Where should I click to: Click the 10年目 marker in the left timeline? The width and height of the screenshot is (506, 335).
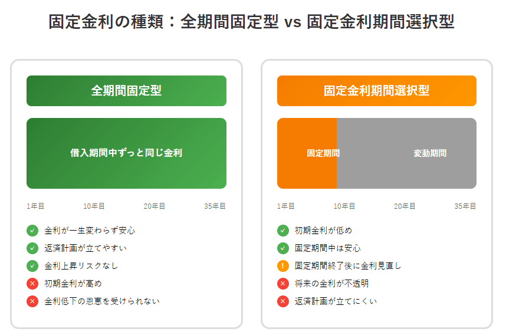click(x=94, y=206)
